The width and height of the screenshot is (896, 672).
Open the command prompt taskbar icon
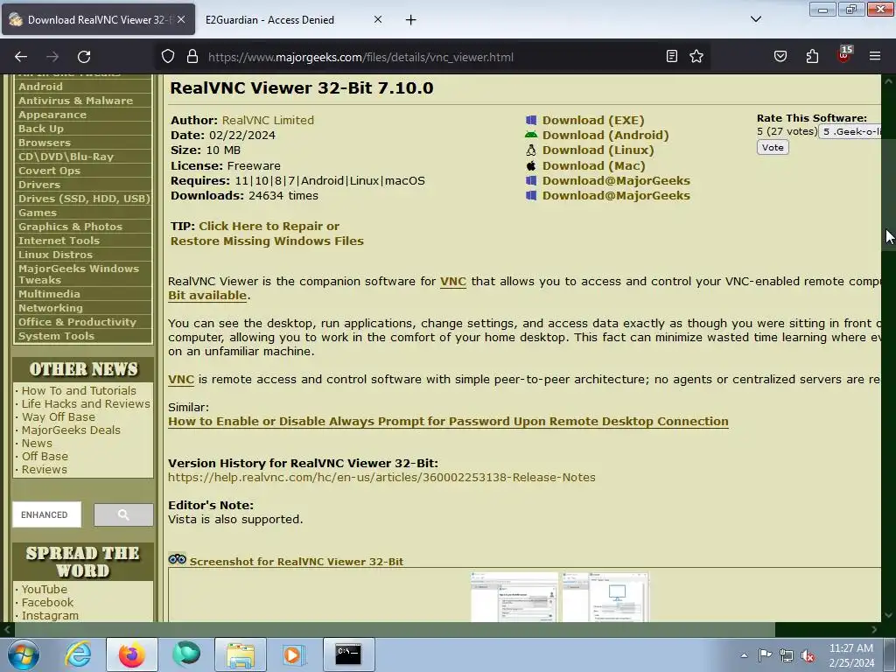(348, 654)
